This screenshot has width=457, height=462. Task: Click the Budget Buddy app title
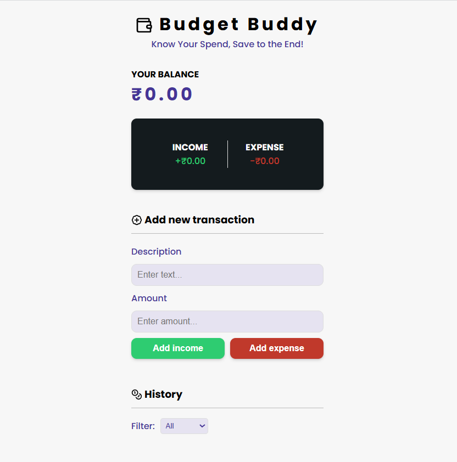pyautogui.click(x=238, y=24)
